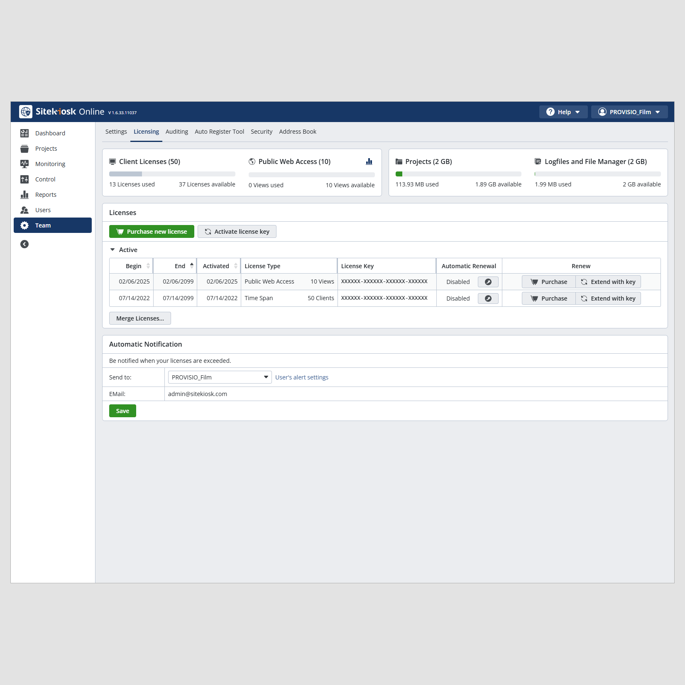Open User's alert settings link
The image size is (685, 685).
click(x=301, y=377)
